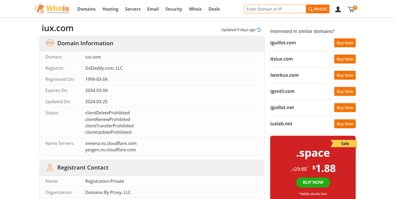394x199 pixels.
Task: Open the Domains menu
Action: [x=87, y=9]
